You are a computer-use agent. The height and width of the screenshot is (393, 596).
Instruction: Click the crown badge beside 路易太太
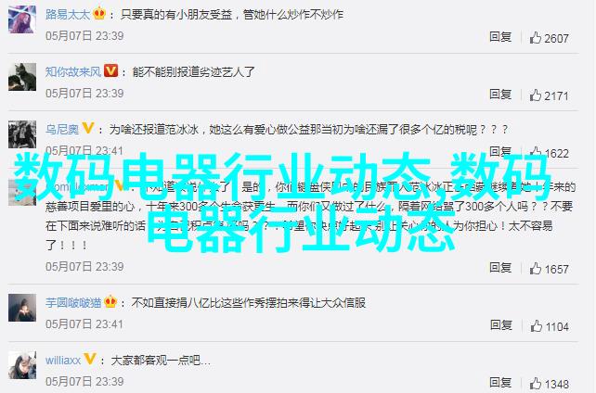pyautogui.click(x=99, y=14)
